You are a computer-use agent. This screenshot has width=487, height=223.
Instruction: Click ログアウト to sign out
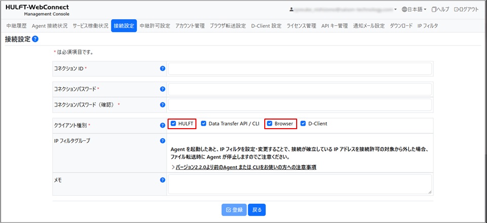click(467, 9)
